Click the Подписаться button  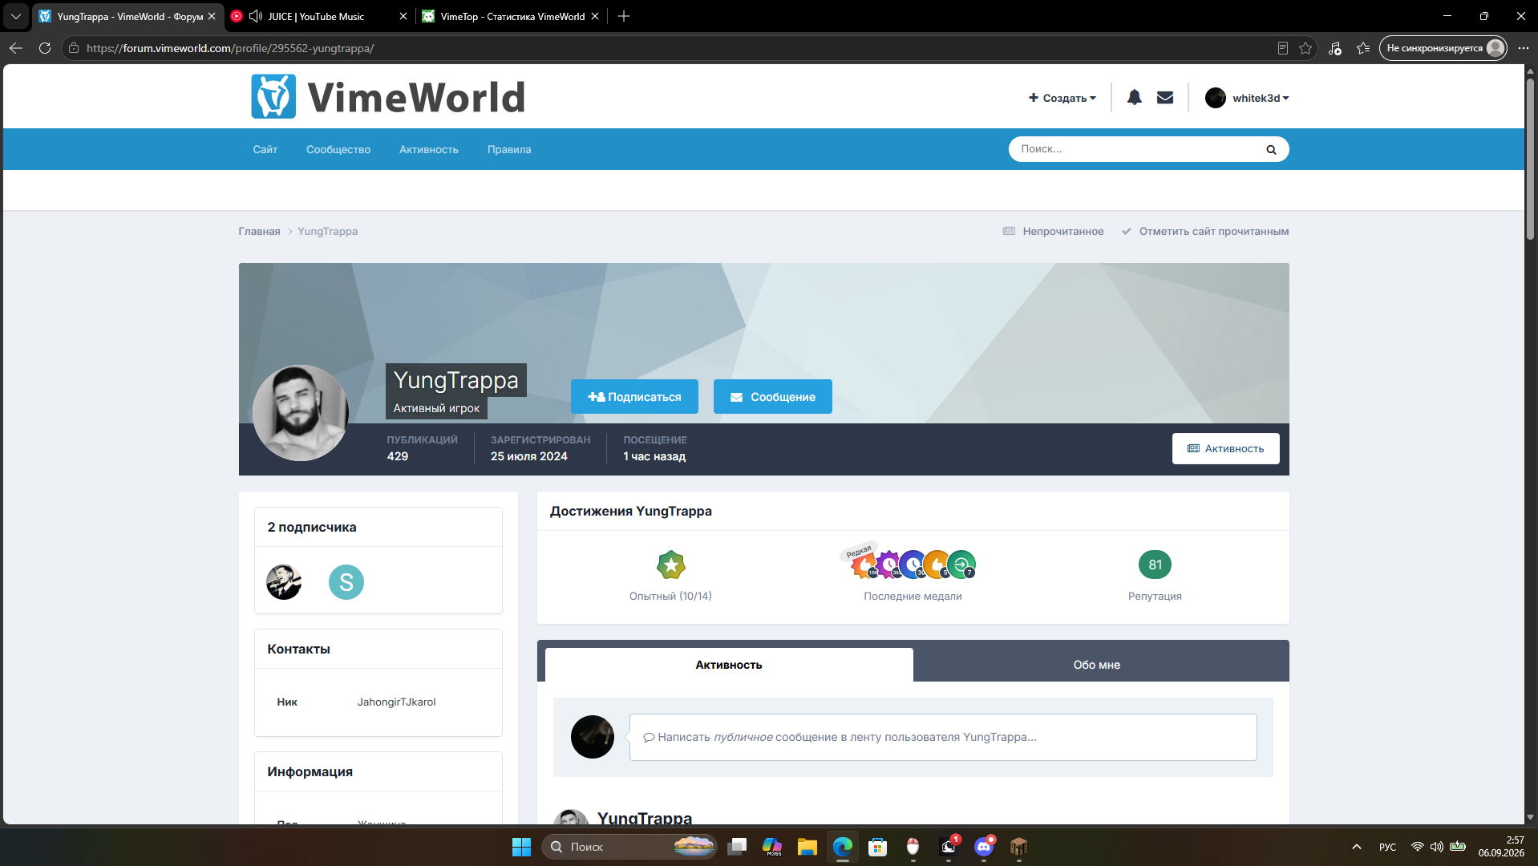click(x=634, y=397)
